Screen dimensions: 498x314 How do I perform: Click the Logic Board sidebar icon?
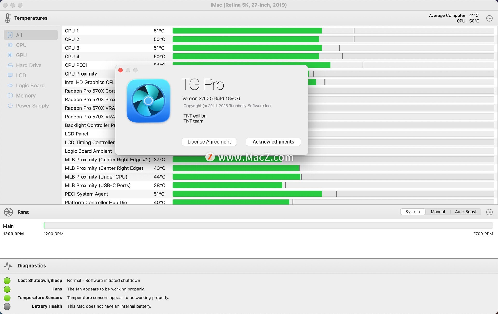10,85
